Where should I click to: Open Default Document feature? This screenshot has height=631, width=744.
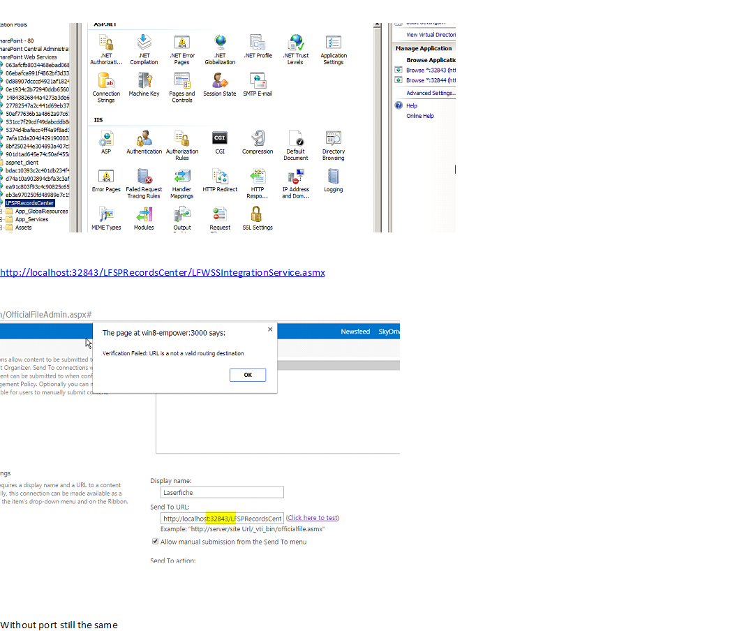pos(296,146)
